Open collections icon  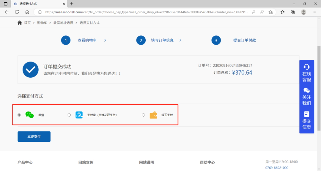pos(293,12)
